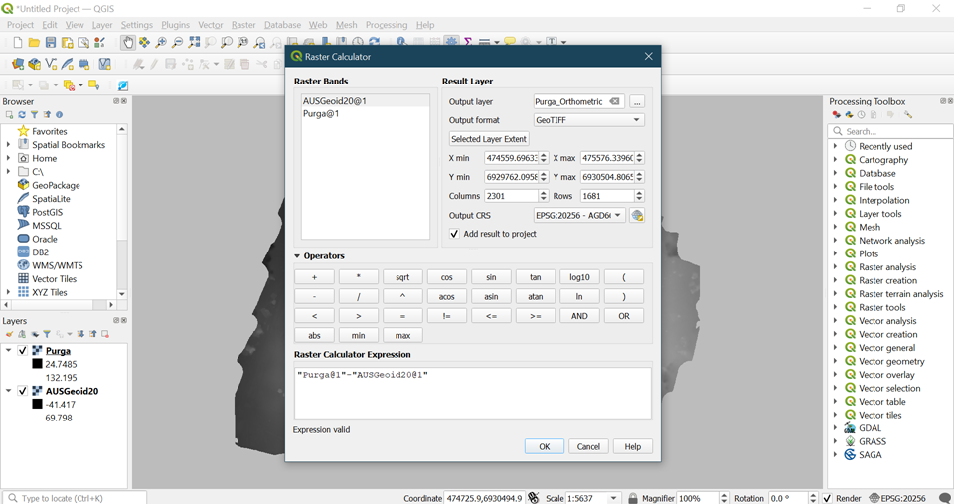The height and width of the screenshot is (504, 954).
Task: Browse output file with ellipsis button
Action: tap(637, 101)
